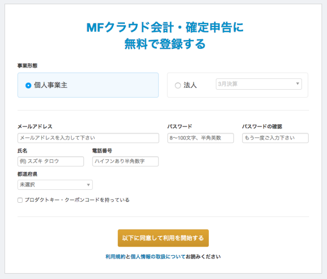Image resolution: width=327 pixels, height=279 pixels.
Task: Open the 都道府県 prefecture dropdown
Action: pyautogui.click(x=55, y=184)
